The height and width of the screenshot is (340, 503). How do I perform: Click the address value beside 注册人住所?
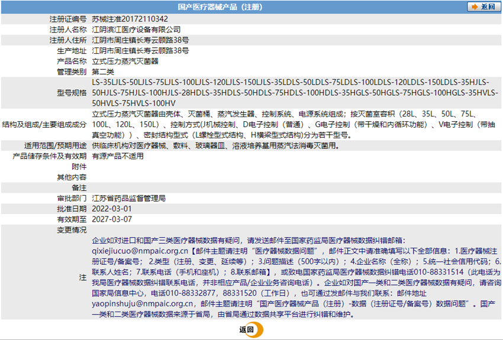(x=140, y=40)
